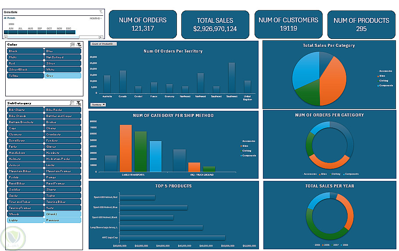Click the AWC Logo Cap bar
Screen dimensions: 399x251
pyautogui.click(x=173, y=237)
